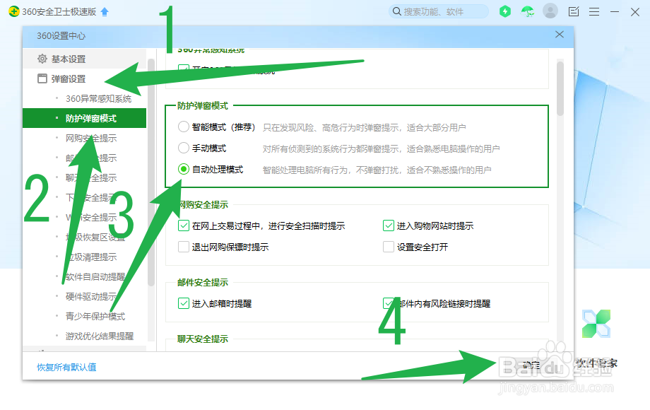Select 聊天安全提示 in sidebar
Image resolution: width=650 pixels, height=410 pixels.
click(x=84, y=177)
